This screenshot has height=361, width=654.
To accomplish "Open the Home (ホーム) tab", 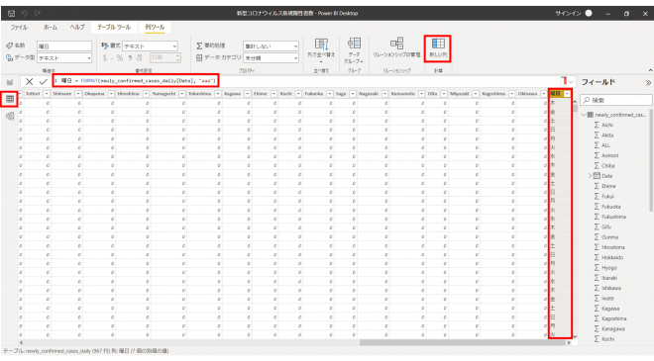I will pyautogui.click(x=51, y=27).
